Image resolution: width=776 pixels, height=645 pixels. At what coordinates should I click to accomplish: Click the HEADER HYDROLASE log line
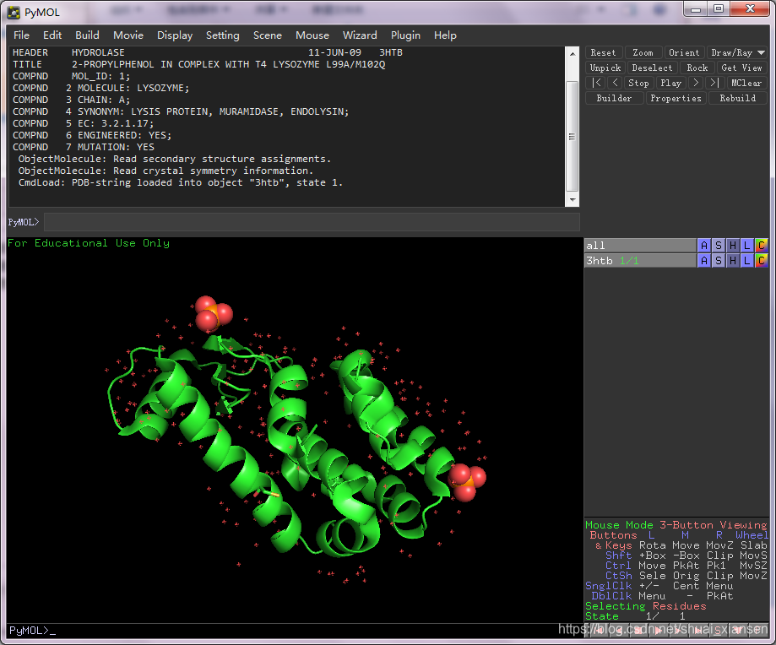coord(208,52)
